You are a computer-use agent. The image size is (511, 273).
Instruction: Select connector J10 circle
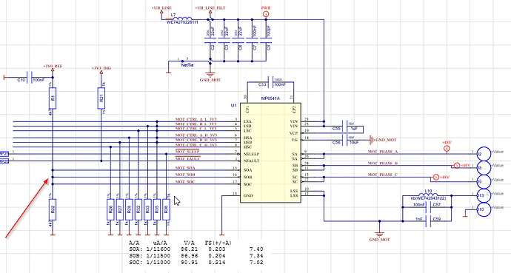484,209
